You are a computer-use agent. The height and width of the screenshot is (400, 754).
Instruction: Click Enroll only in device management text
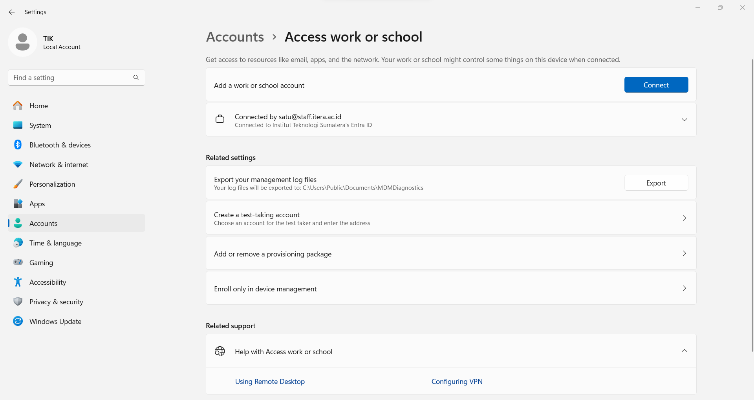pyautogui.click(x=265, y=289)
